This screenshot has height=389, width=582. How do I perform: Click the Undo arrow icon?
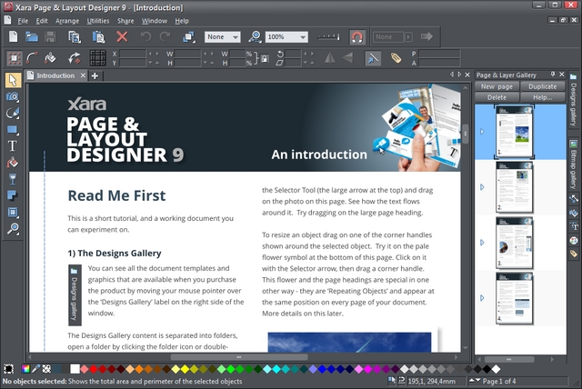145,36
